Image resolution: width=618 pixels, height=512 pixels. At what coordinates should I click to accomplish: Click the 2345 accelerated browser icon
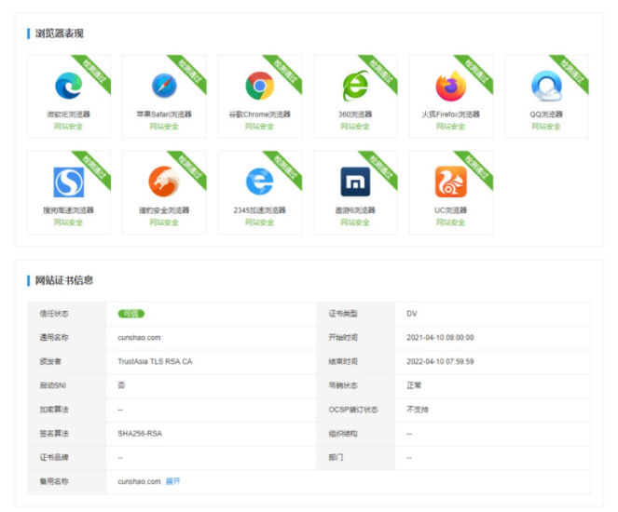[259, 182]
